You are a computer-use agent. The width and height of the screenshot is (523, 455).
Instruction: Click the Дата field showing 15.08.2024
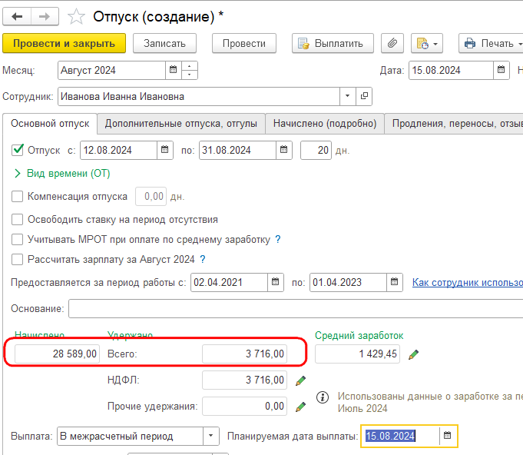451,70
